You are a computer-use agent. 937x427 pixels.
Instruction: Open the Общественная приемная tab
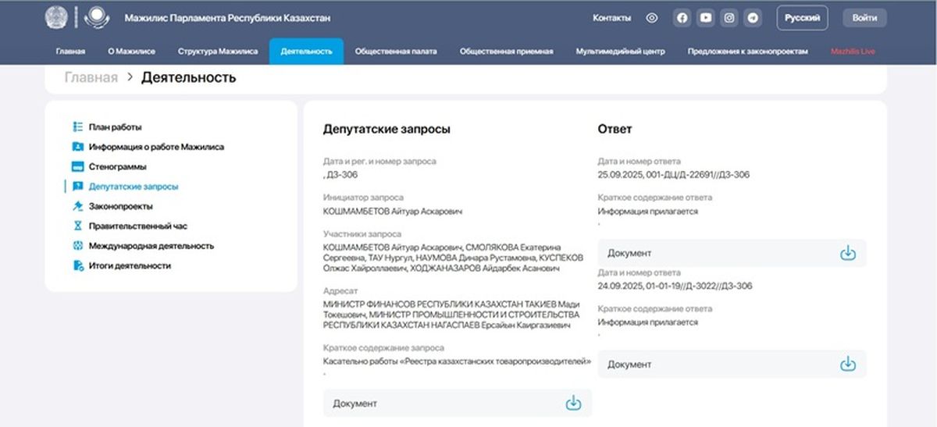tap(507, 52)
